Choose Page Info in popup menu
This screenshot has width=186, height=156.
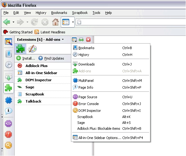click(x=111, y=87)
